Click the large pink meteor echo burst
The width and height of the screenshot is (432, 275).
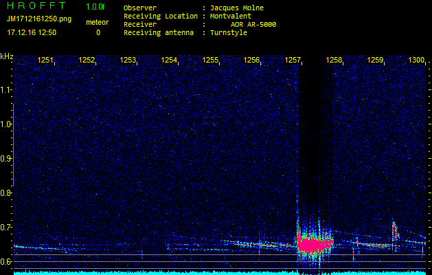click(315, 244)
